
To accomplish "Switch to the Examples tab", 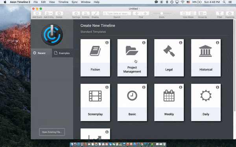I will pyautogui.click(x=63, y=53).
